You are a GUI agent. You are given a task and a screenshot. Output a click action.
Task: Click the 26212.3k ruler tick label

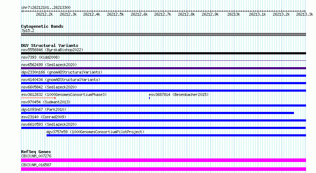pos(68,14)
